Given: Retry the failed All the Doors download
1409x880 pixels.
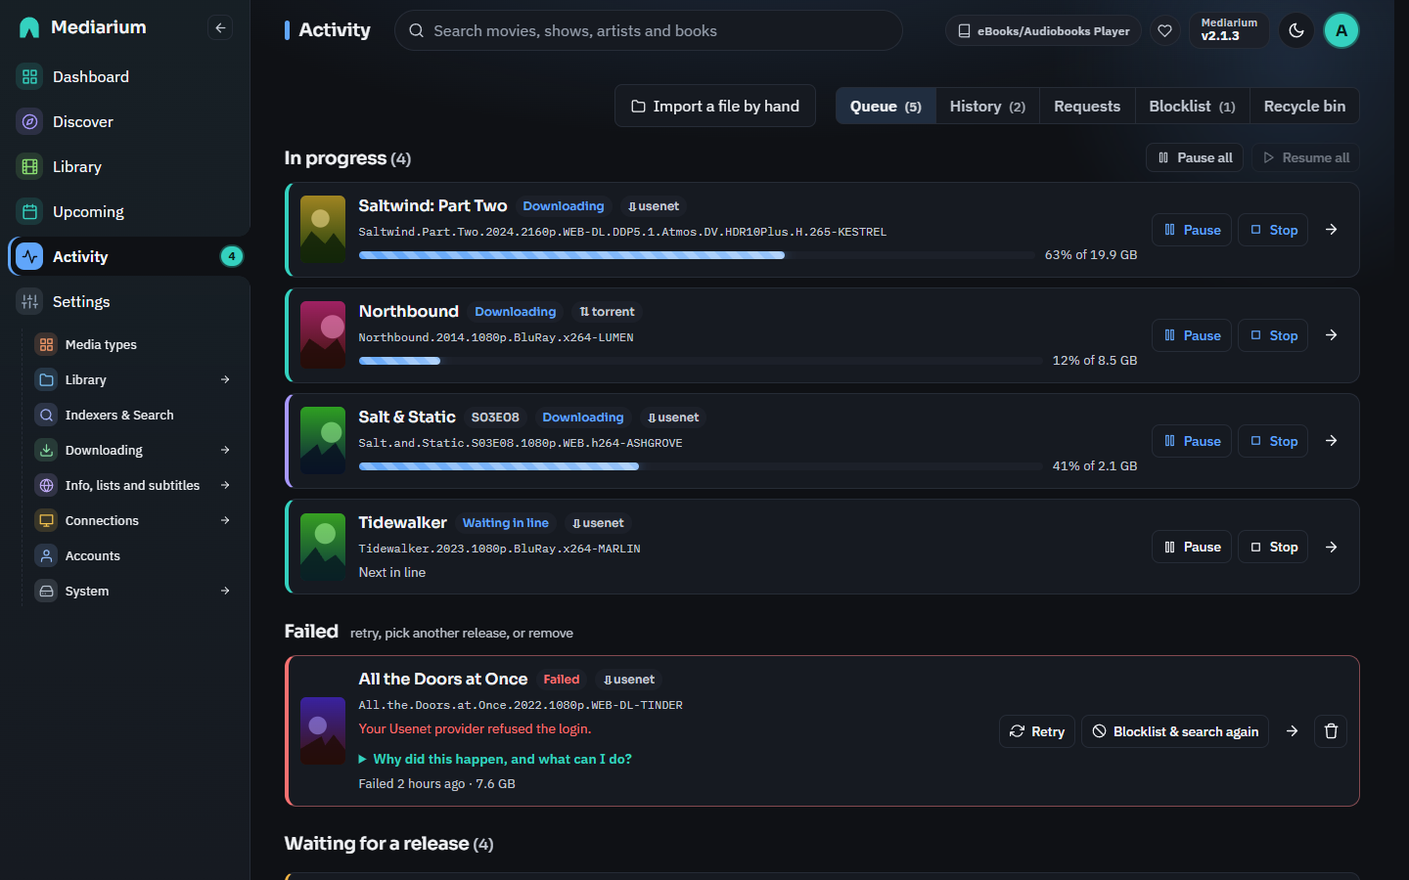Looking at the screenshot, I should [1037, 731].
